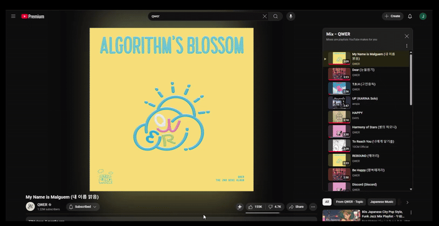This screenshot has height=226, width=439.
Task: Play T.B.H thumbnail in the mix
Action: [339, 88]
